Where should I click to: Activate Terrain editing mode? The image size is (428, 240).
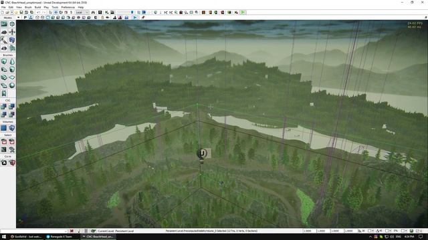pos(4,32)
